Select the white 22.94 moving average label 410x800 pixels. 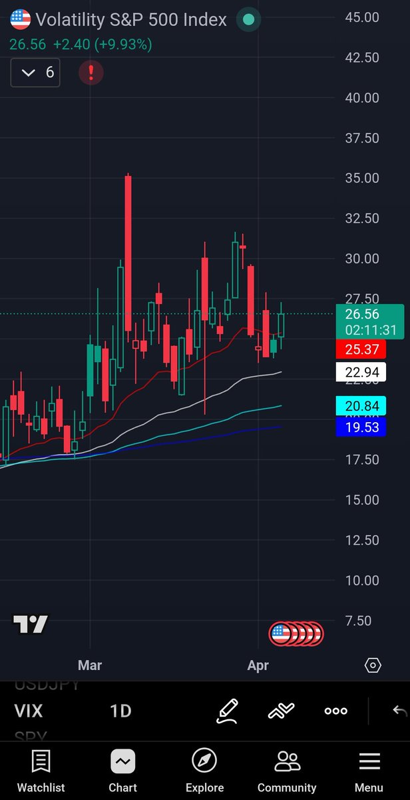pos(362,372)
